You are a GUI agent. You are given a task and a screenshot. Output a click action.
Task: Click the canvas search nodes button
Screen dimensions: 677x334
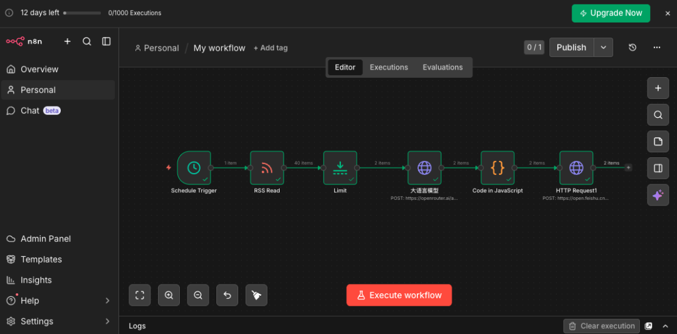point(658,115)
